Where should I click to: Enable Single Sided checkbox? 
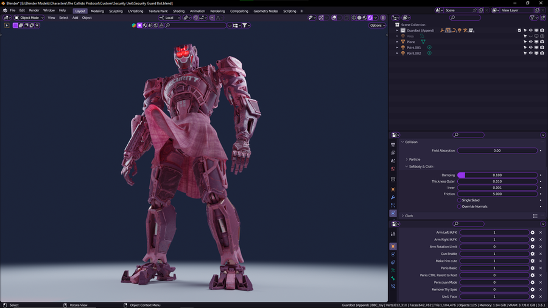[459, 200]
